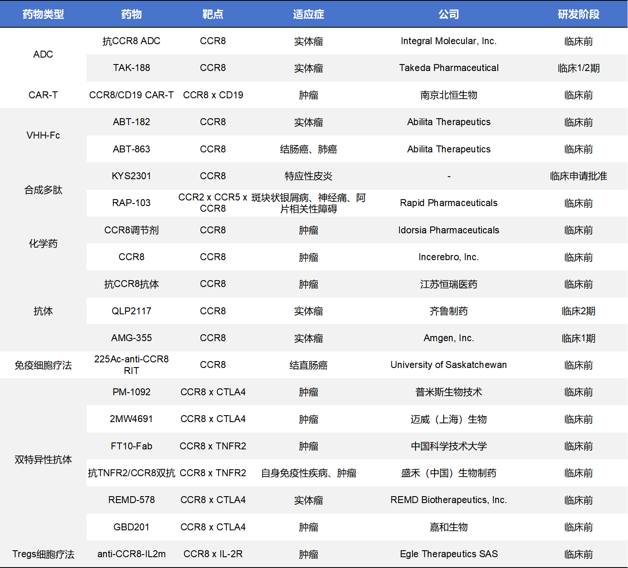
Task: Click the 药物类型 column header
Action: click(43, 14)
